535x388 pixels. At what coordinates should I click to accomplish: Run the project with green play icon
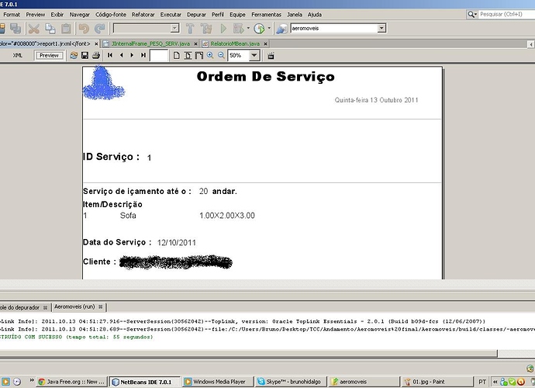tap(223, 29)
